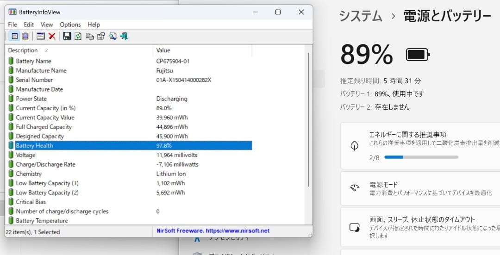Screen dimensions: 500x255
Task: Select the Full Charged Capacity row
Action: coord(129,127)
